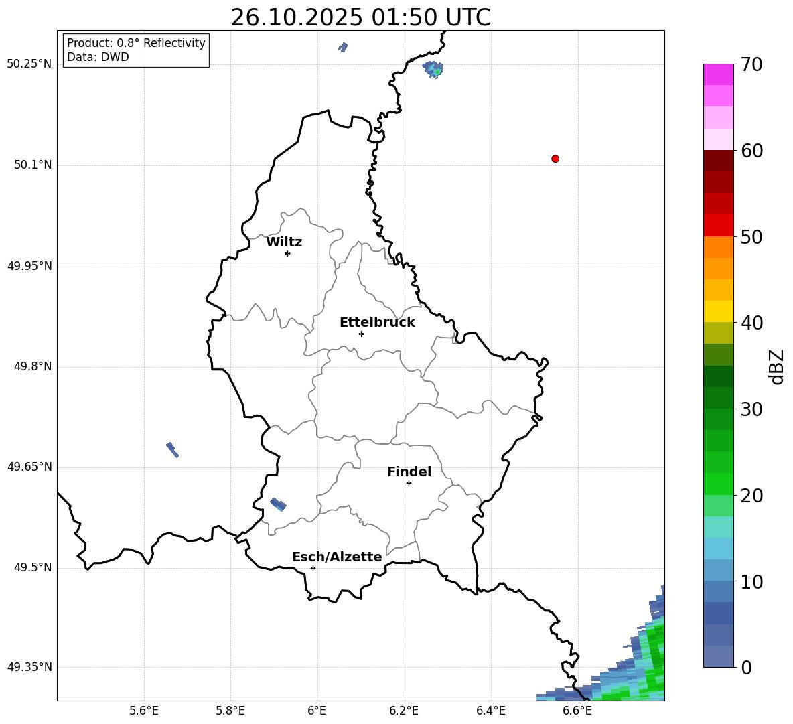This screenshot has width=793, height=724.
Task: Click the 50.1°N latitude label
Action: click(33, 165)
